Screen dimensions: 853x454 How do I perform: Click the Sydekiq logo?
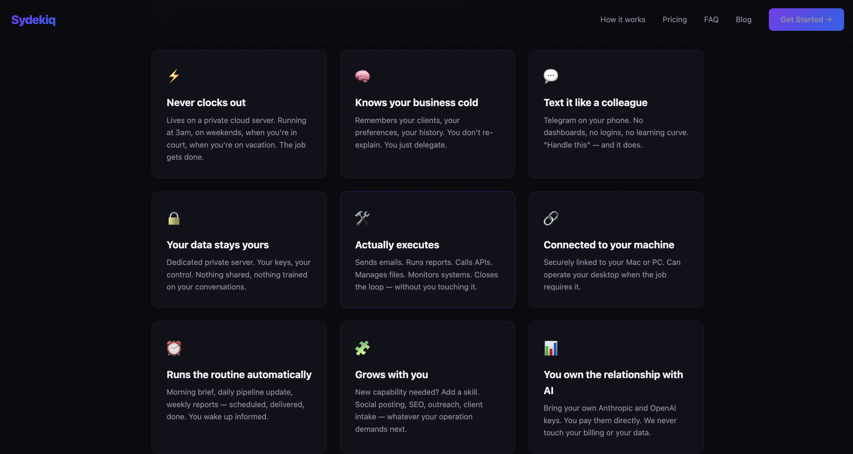click(33, 20)
